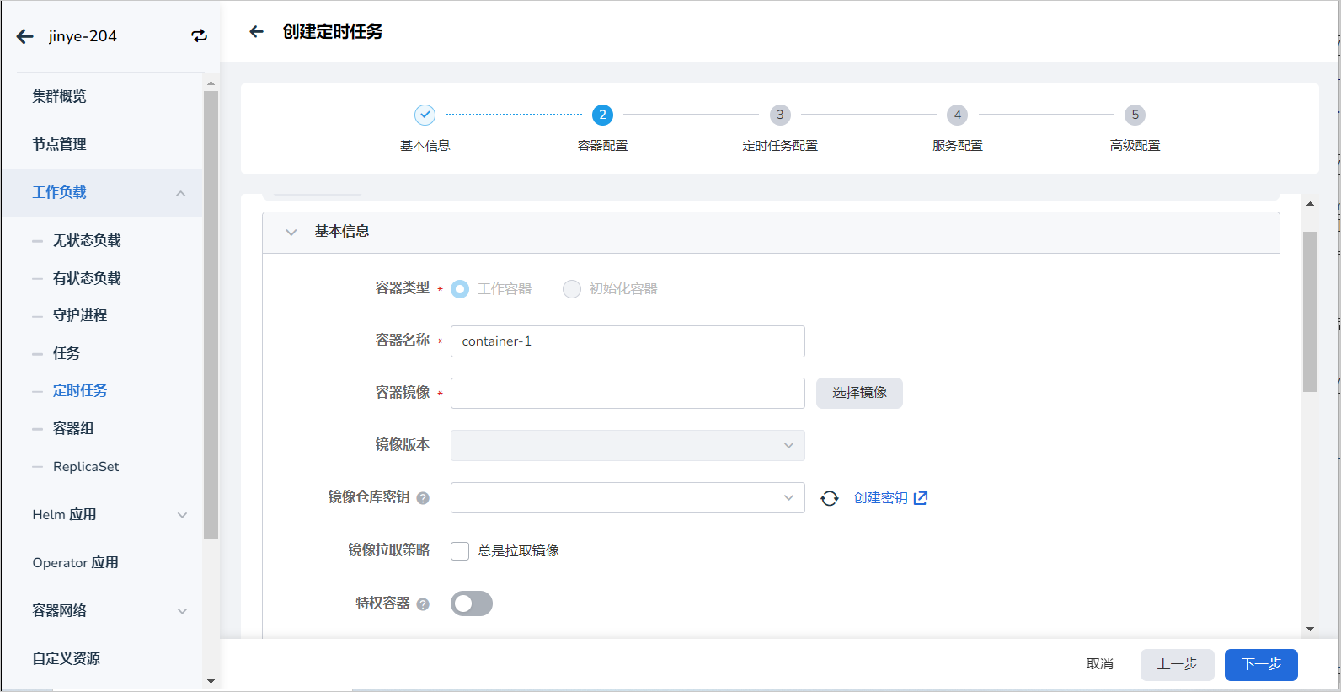Click the 基本信息 step label

(425, 146)
